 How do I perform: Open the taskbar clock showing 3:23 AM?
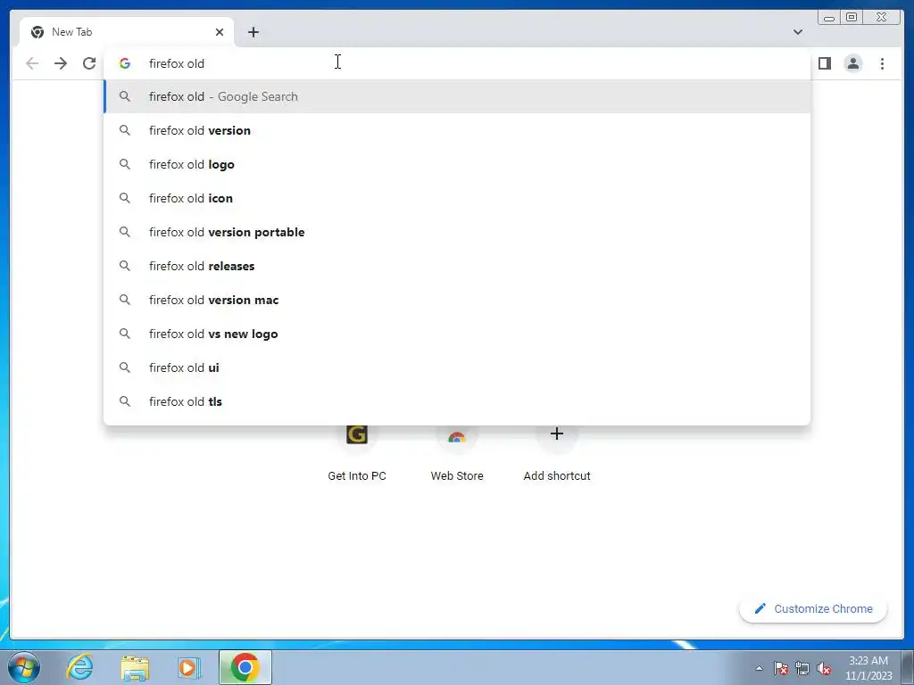868,668
